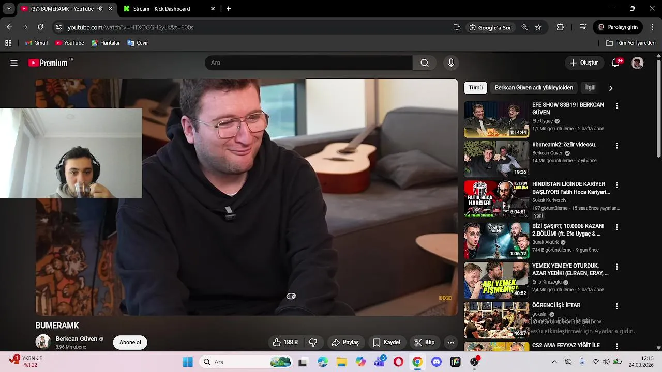The image size is (662, 372).
Task: Open more options for YEMEK YEMEYE OTURDUK video
Action: tap(616, 267)
